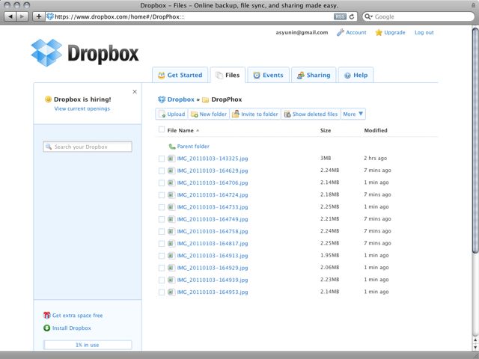Toggle the select-all checkbox beside File Name

[x=162, y=129]
